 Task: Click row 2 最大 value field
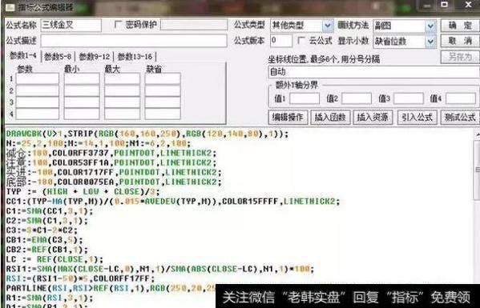(x=122, y=90)
